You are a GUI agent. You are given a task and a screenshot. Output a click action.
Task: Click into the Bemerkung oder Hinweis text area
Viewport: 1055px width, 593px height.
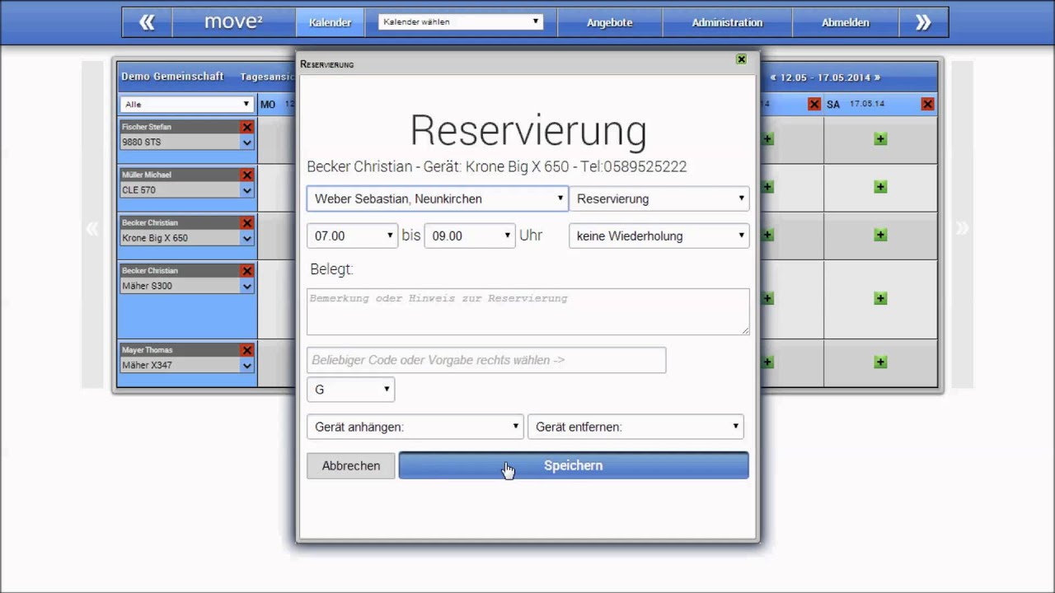point(527,311)
